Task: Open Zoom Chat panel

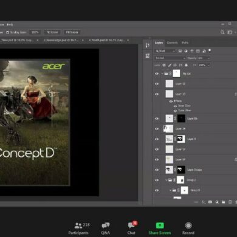Action: 132,228
